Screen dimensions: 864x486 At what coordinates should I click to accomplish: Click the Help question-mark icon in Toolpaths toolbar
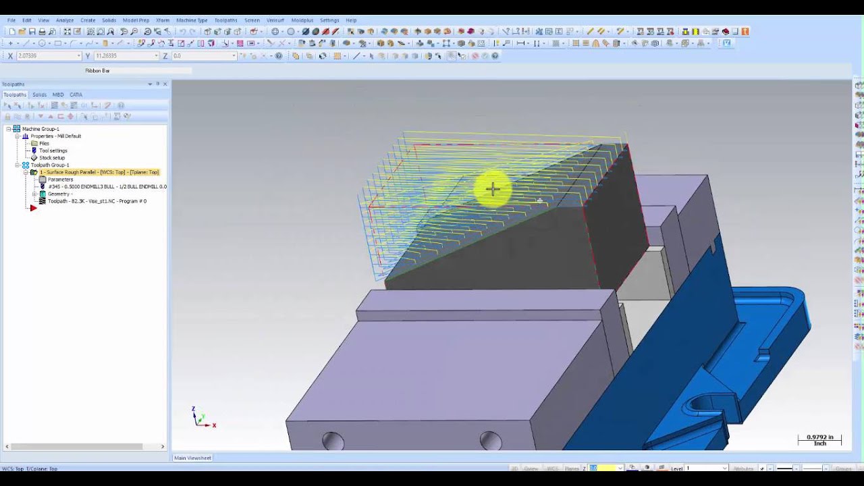click(121, 105)
